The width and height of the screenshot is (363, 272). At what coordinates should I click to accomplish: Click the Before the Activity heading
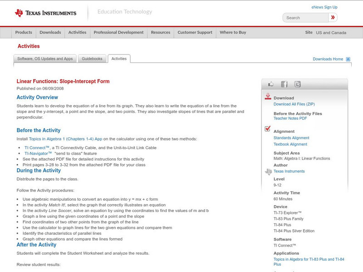(39, 131)
